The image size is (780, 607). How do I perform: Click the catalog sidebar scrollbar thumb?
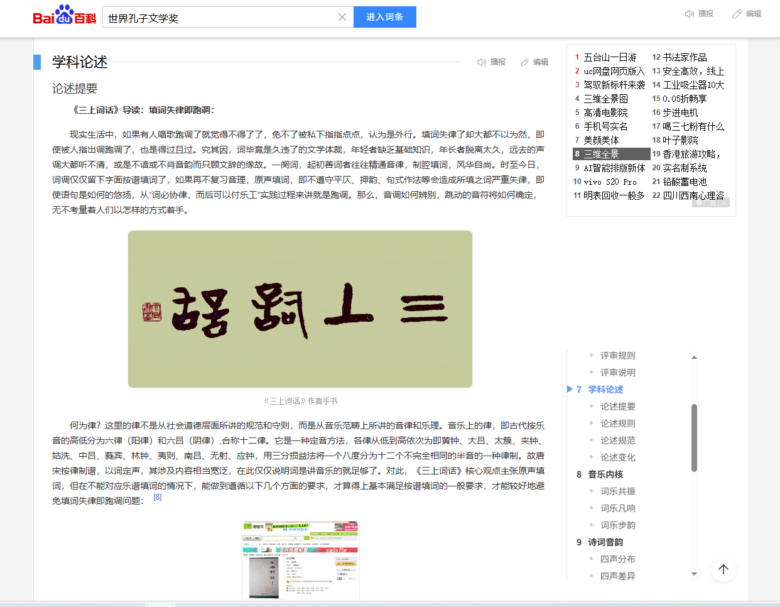[694, 437]
